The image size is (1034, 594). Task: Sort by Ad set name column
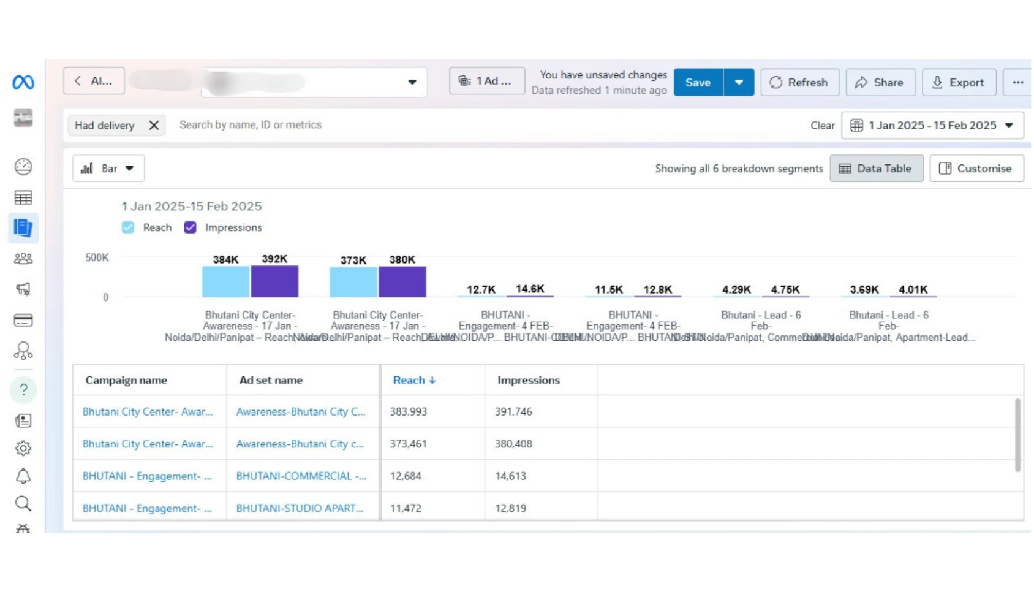point(271,380)
